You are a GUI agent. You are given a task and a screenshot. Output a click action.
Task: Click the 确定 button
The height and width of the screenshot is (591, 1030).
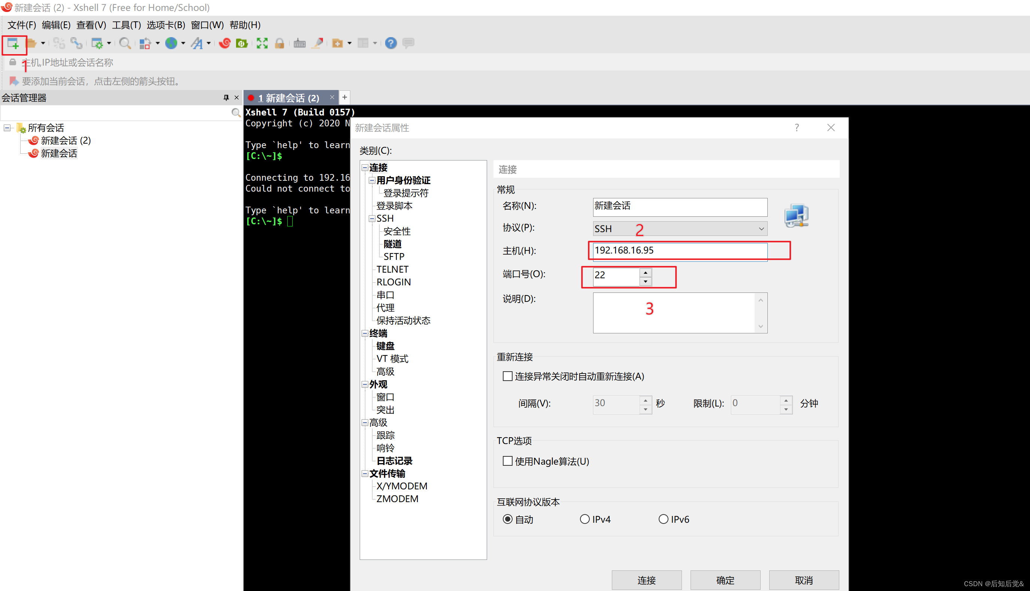coord(725,580)
